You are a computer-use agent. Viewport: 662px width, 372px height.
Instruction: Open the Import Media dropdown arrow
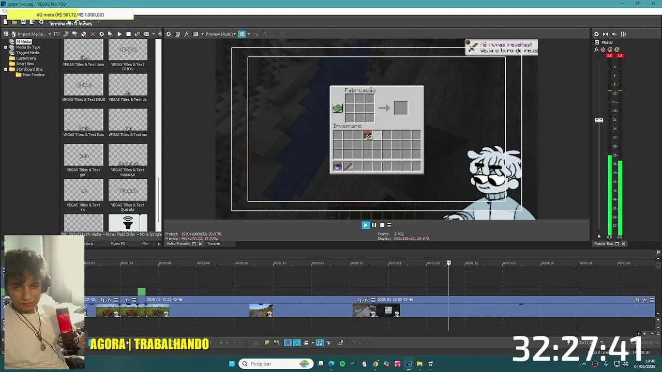point(50,34)
